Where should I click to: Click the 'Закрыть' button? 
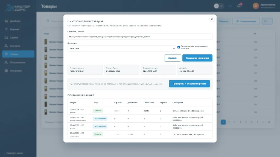[x=173, y=58]
